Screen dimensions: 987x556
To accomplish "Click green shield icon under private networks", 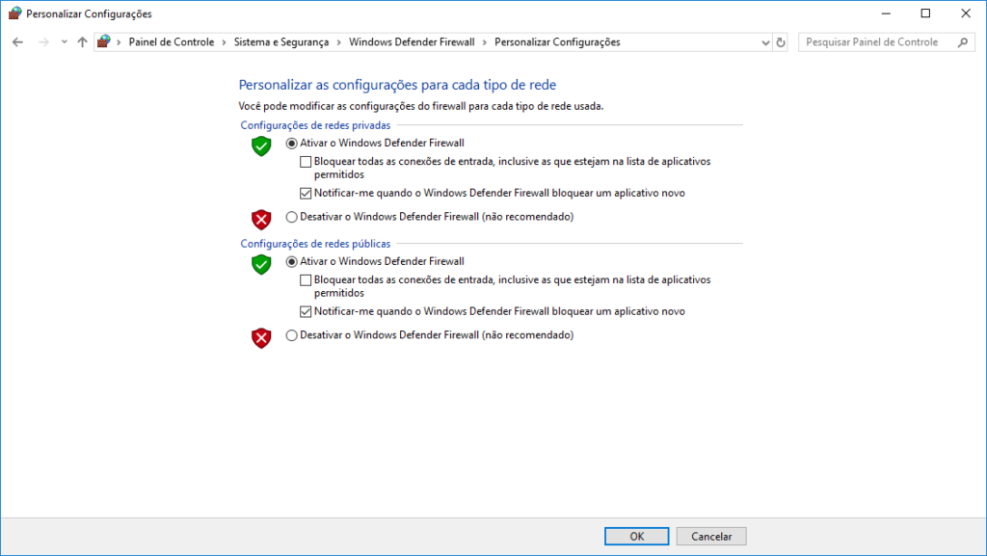I will coord(261,146).
